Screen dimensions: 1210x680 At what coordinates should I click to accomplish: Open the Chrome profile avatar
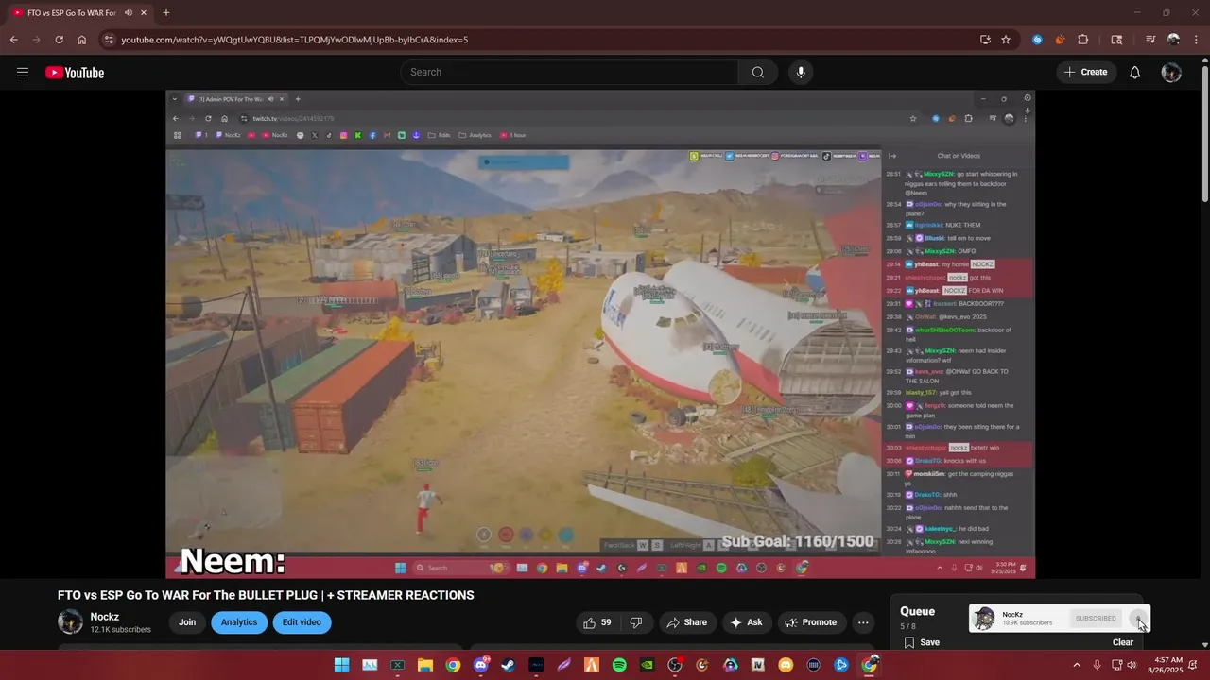pyautogui.click(x=1173, y=40)
